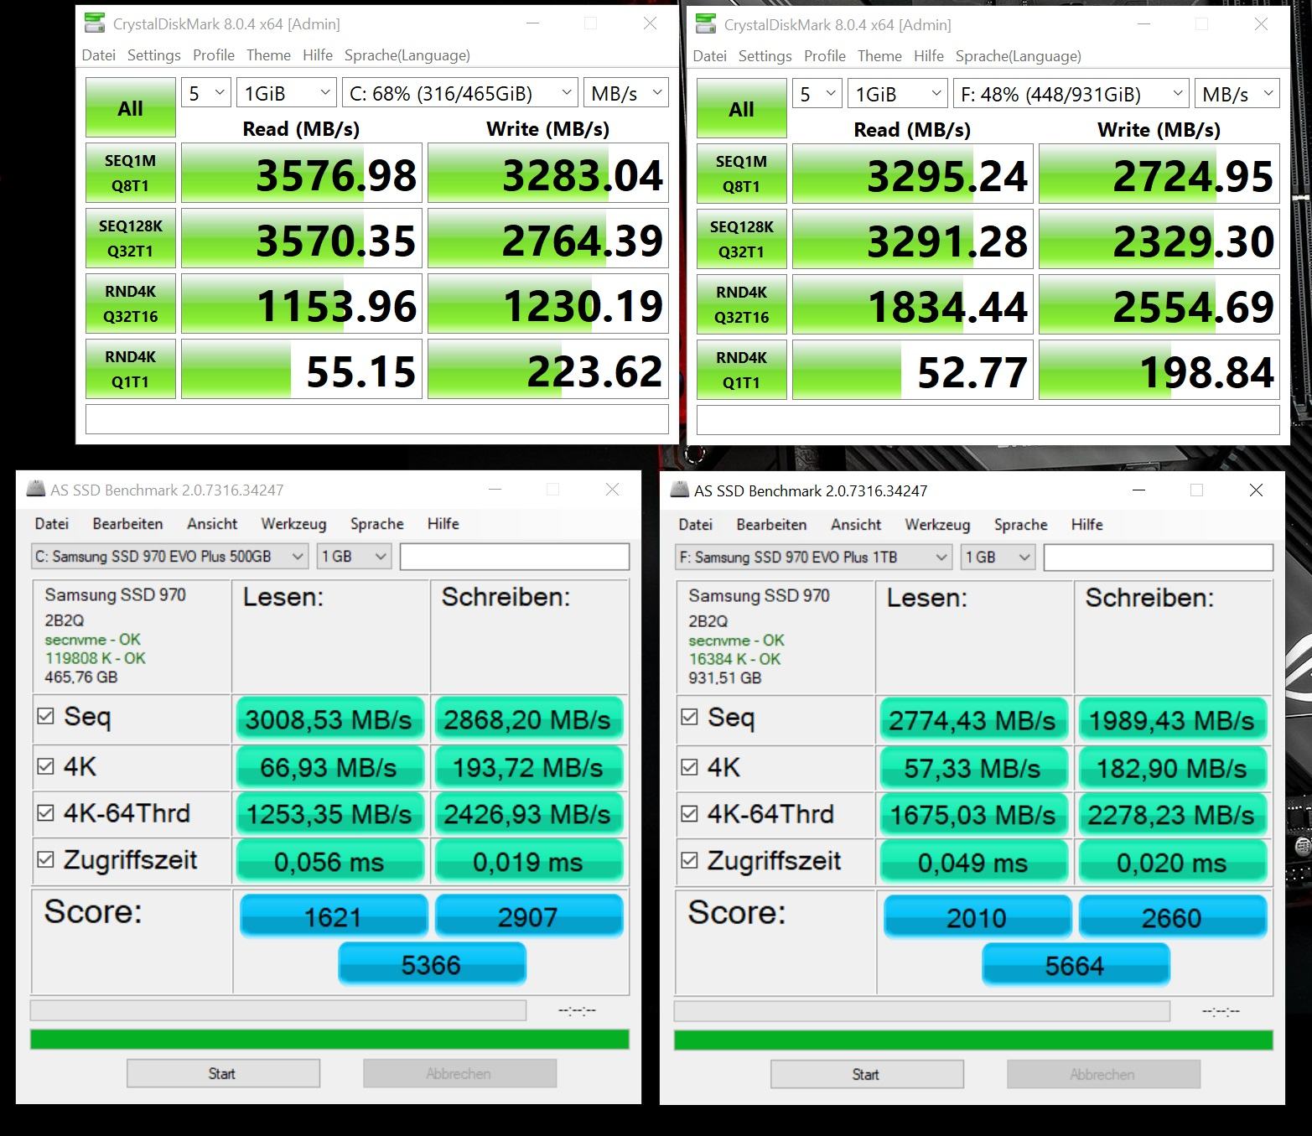Open MB/s unit dropdown in left CrystalDiskMark
Screen dimensions: 1312x1136
[625, 93]
